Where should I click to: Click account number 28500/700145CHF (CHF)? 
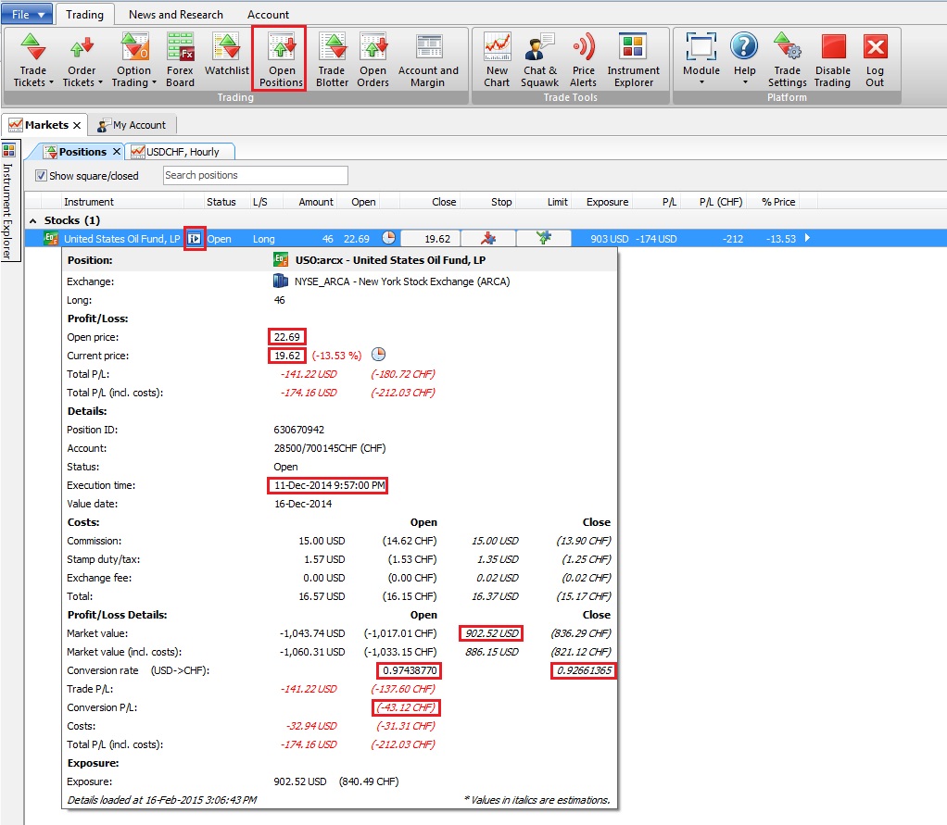(x=330, y=448)
